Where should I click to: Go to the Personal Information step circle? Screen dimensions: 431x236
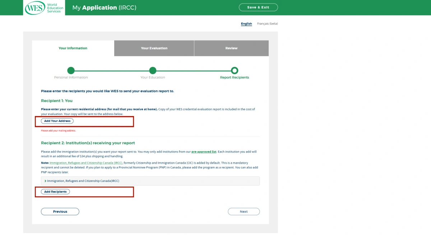click(x=71, y=71)
